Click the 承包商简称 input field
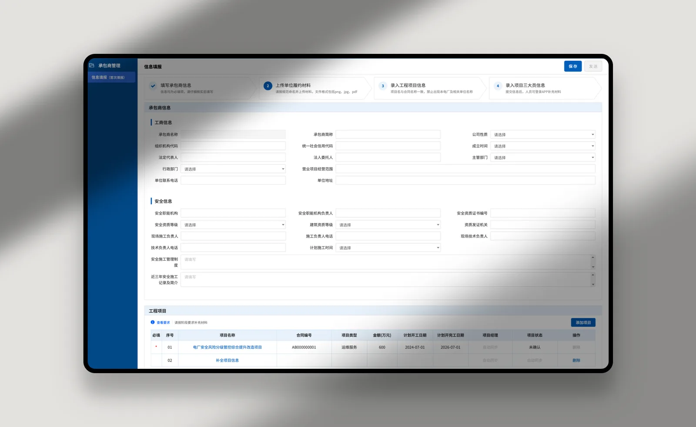 (388, 135)
